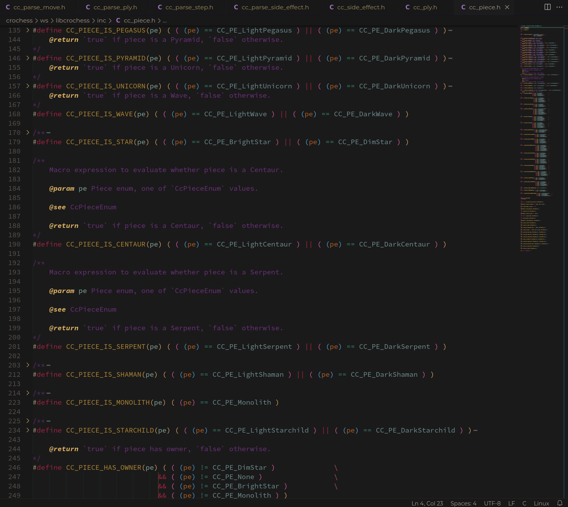Open notifications bell in status bar

pos(559,503)
